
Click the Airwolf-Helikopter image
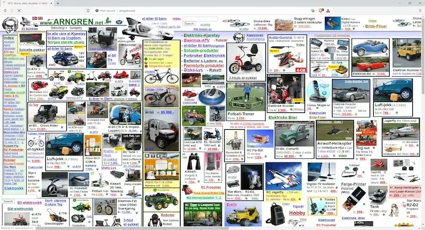click(x=335, y=131)
